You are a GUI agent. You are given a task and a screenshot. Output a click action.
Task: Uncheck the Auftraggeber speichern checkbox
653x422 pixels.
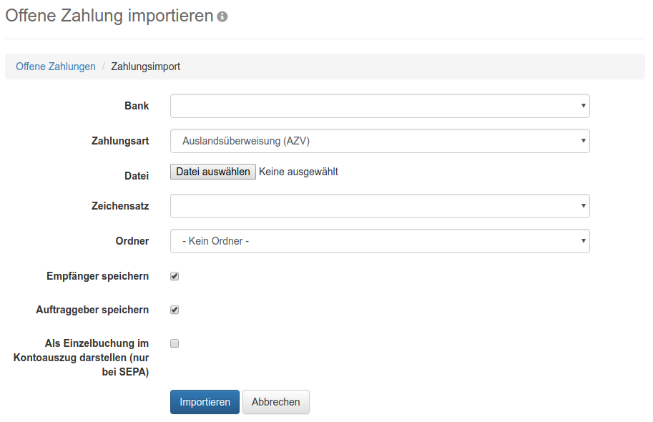click(x=175, y=310)
